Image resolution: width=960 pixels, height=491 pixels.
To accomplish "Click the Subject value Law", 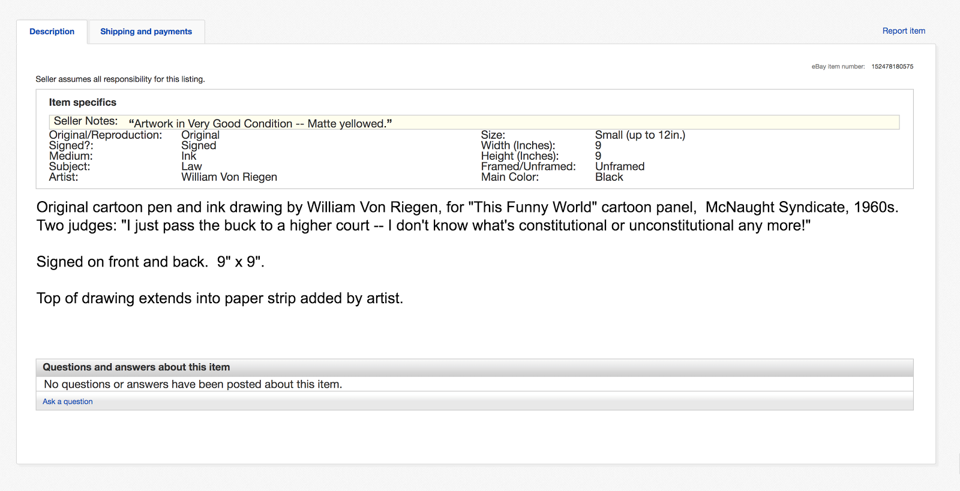I will pyautogui.click(x=191, y=167).
